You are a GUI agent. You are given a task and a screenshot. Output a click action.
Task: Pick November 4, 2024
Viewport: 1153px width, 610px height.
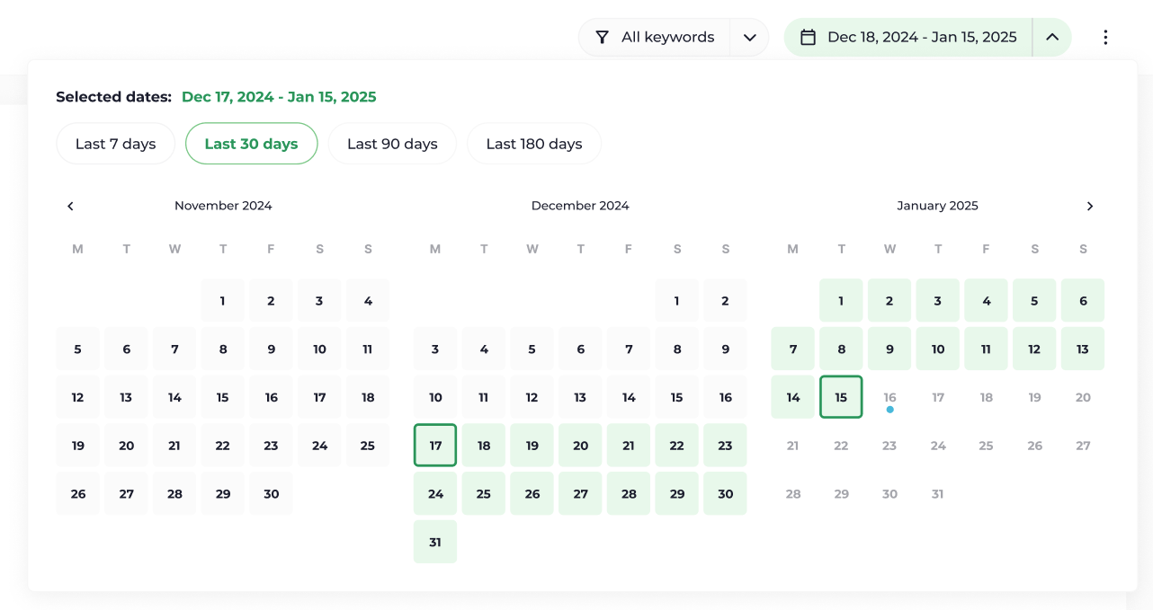(368, 301)
